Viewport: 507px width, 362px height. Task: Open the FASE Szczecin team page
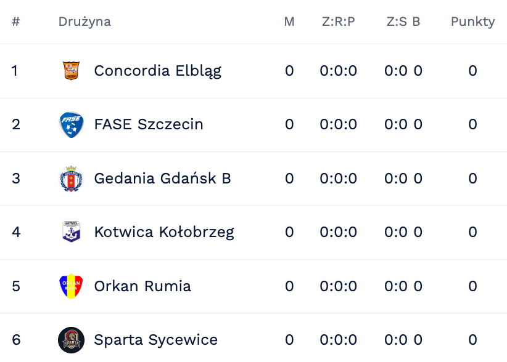pyautogui.click(x=149, y=124)
